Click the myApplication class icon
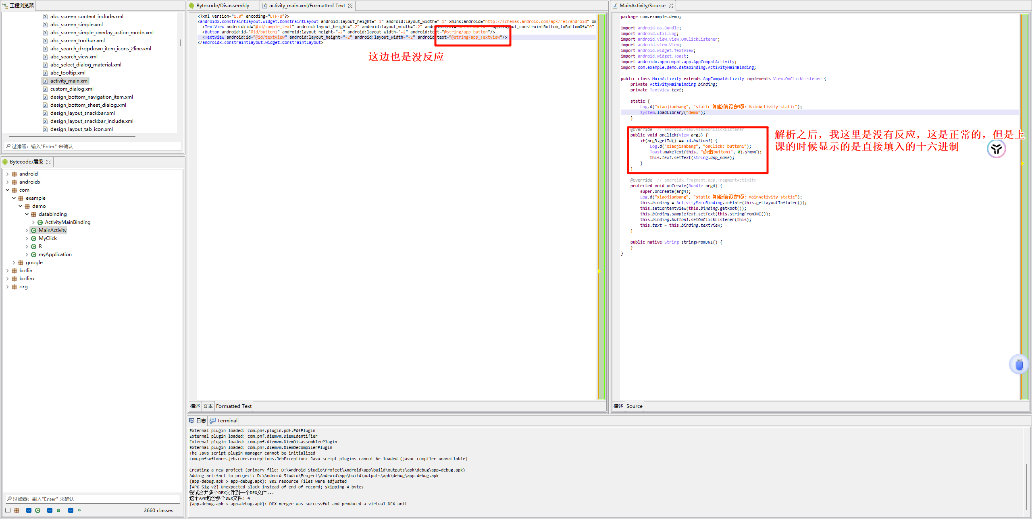Image resolution: width=1032 pixels, height=519 pixels. click(34, 254)
